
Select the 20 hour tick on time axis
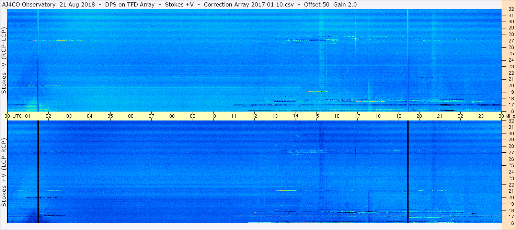419,116
